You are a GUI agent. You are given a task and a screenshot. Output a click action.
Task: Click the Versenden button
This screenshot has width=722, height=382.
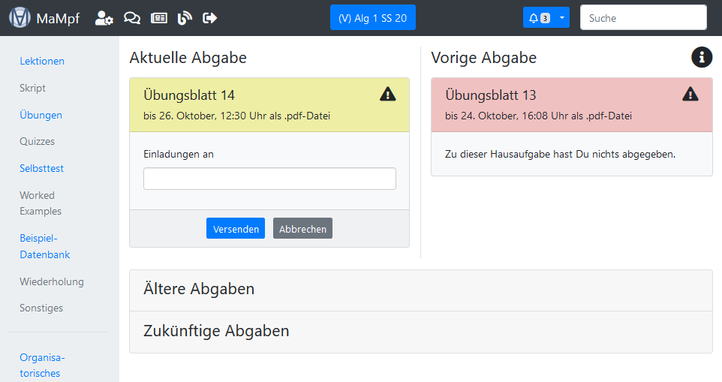pos(235,229)
